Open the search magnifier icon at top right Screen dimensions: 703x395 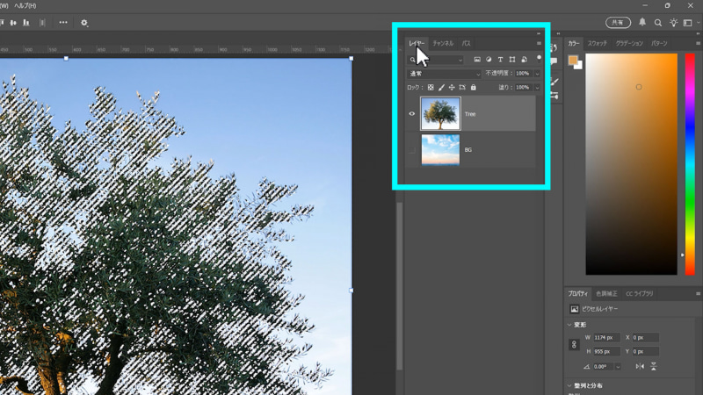(657, 23)
